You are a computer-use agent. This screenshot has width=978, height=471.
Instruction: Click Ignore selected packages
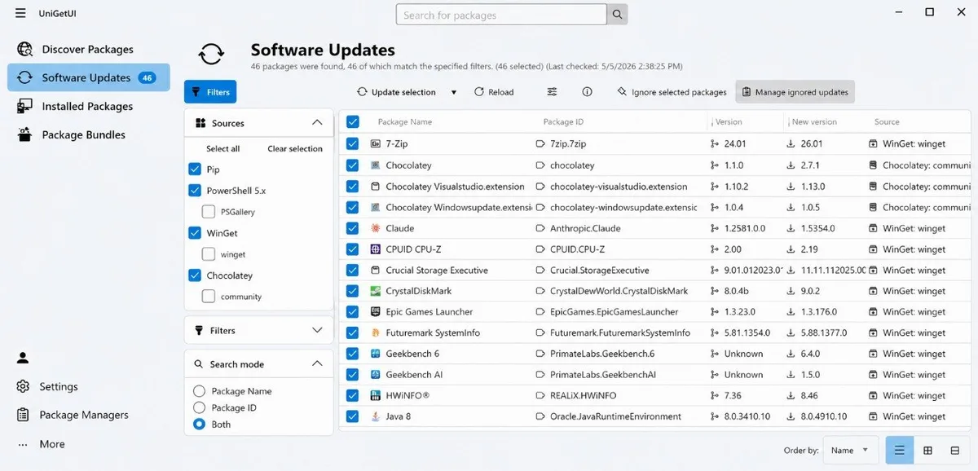coord(672,92)
